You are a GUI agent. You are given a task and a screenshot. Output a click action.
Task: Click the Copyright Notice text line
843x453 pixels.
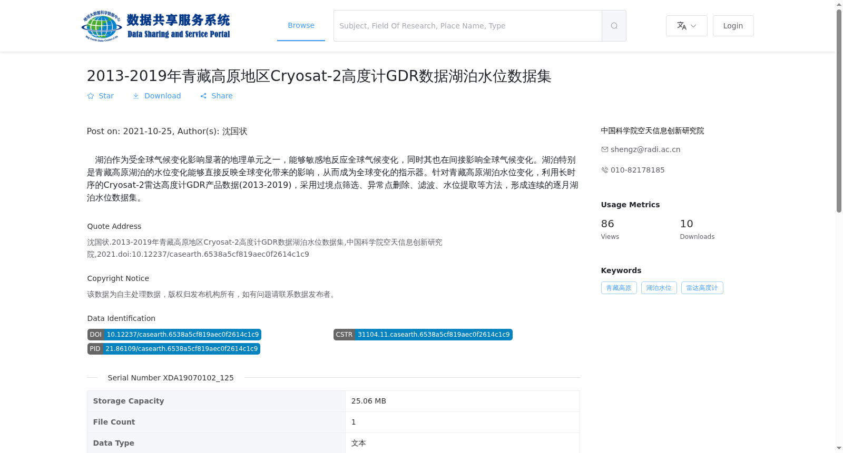pos(212,295)
